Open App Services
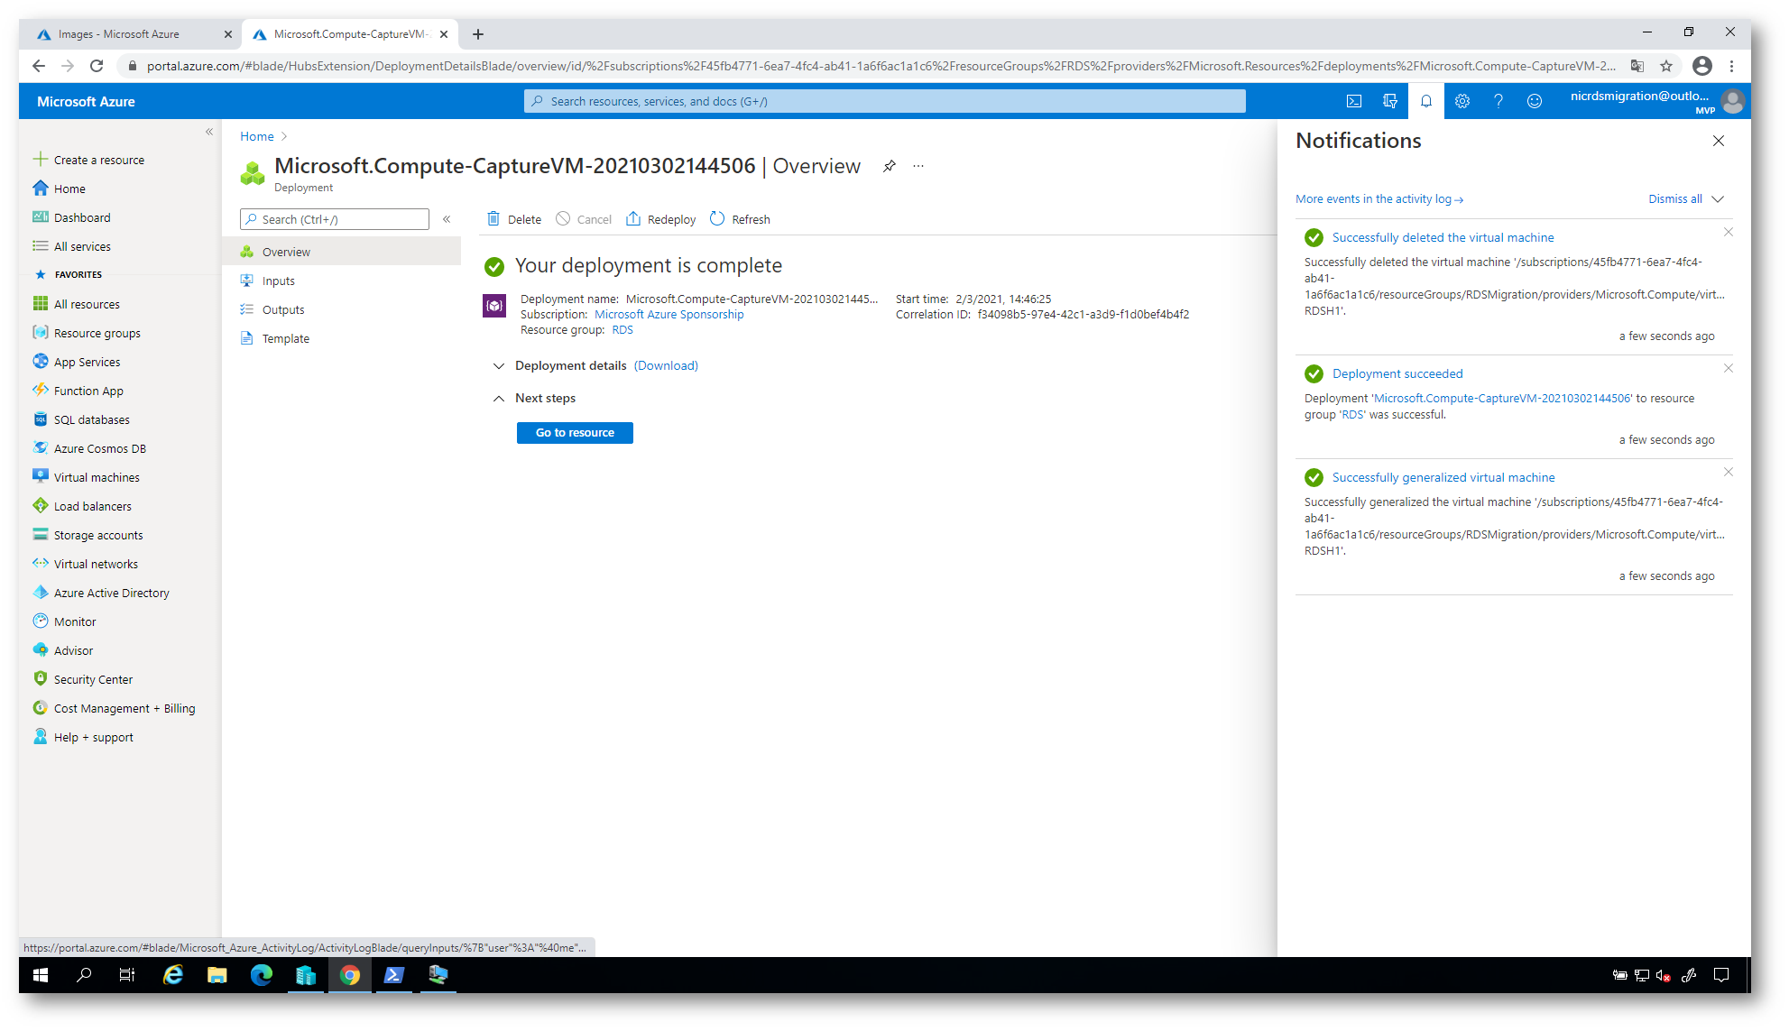 (x=76, y=362)
